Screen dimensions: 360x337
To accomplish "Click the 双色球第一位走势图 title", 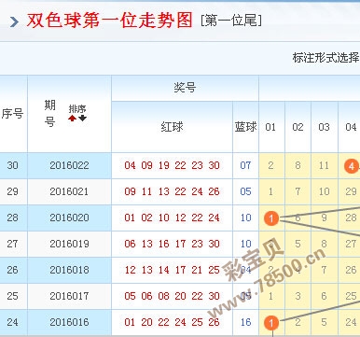I will 109,21.
